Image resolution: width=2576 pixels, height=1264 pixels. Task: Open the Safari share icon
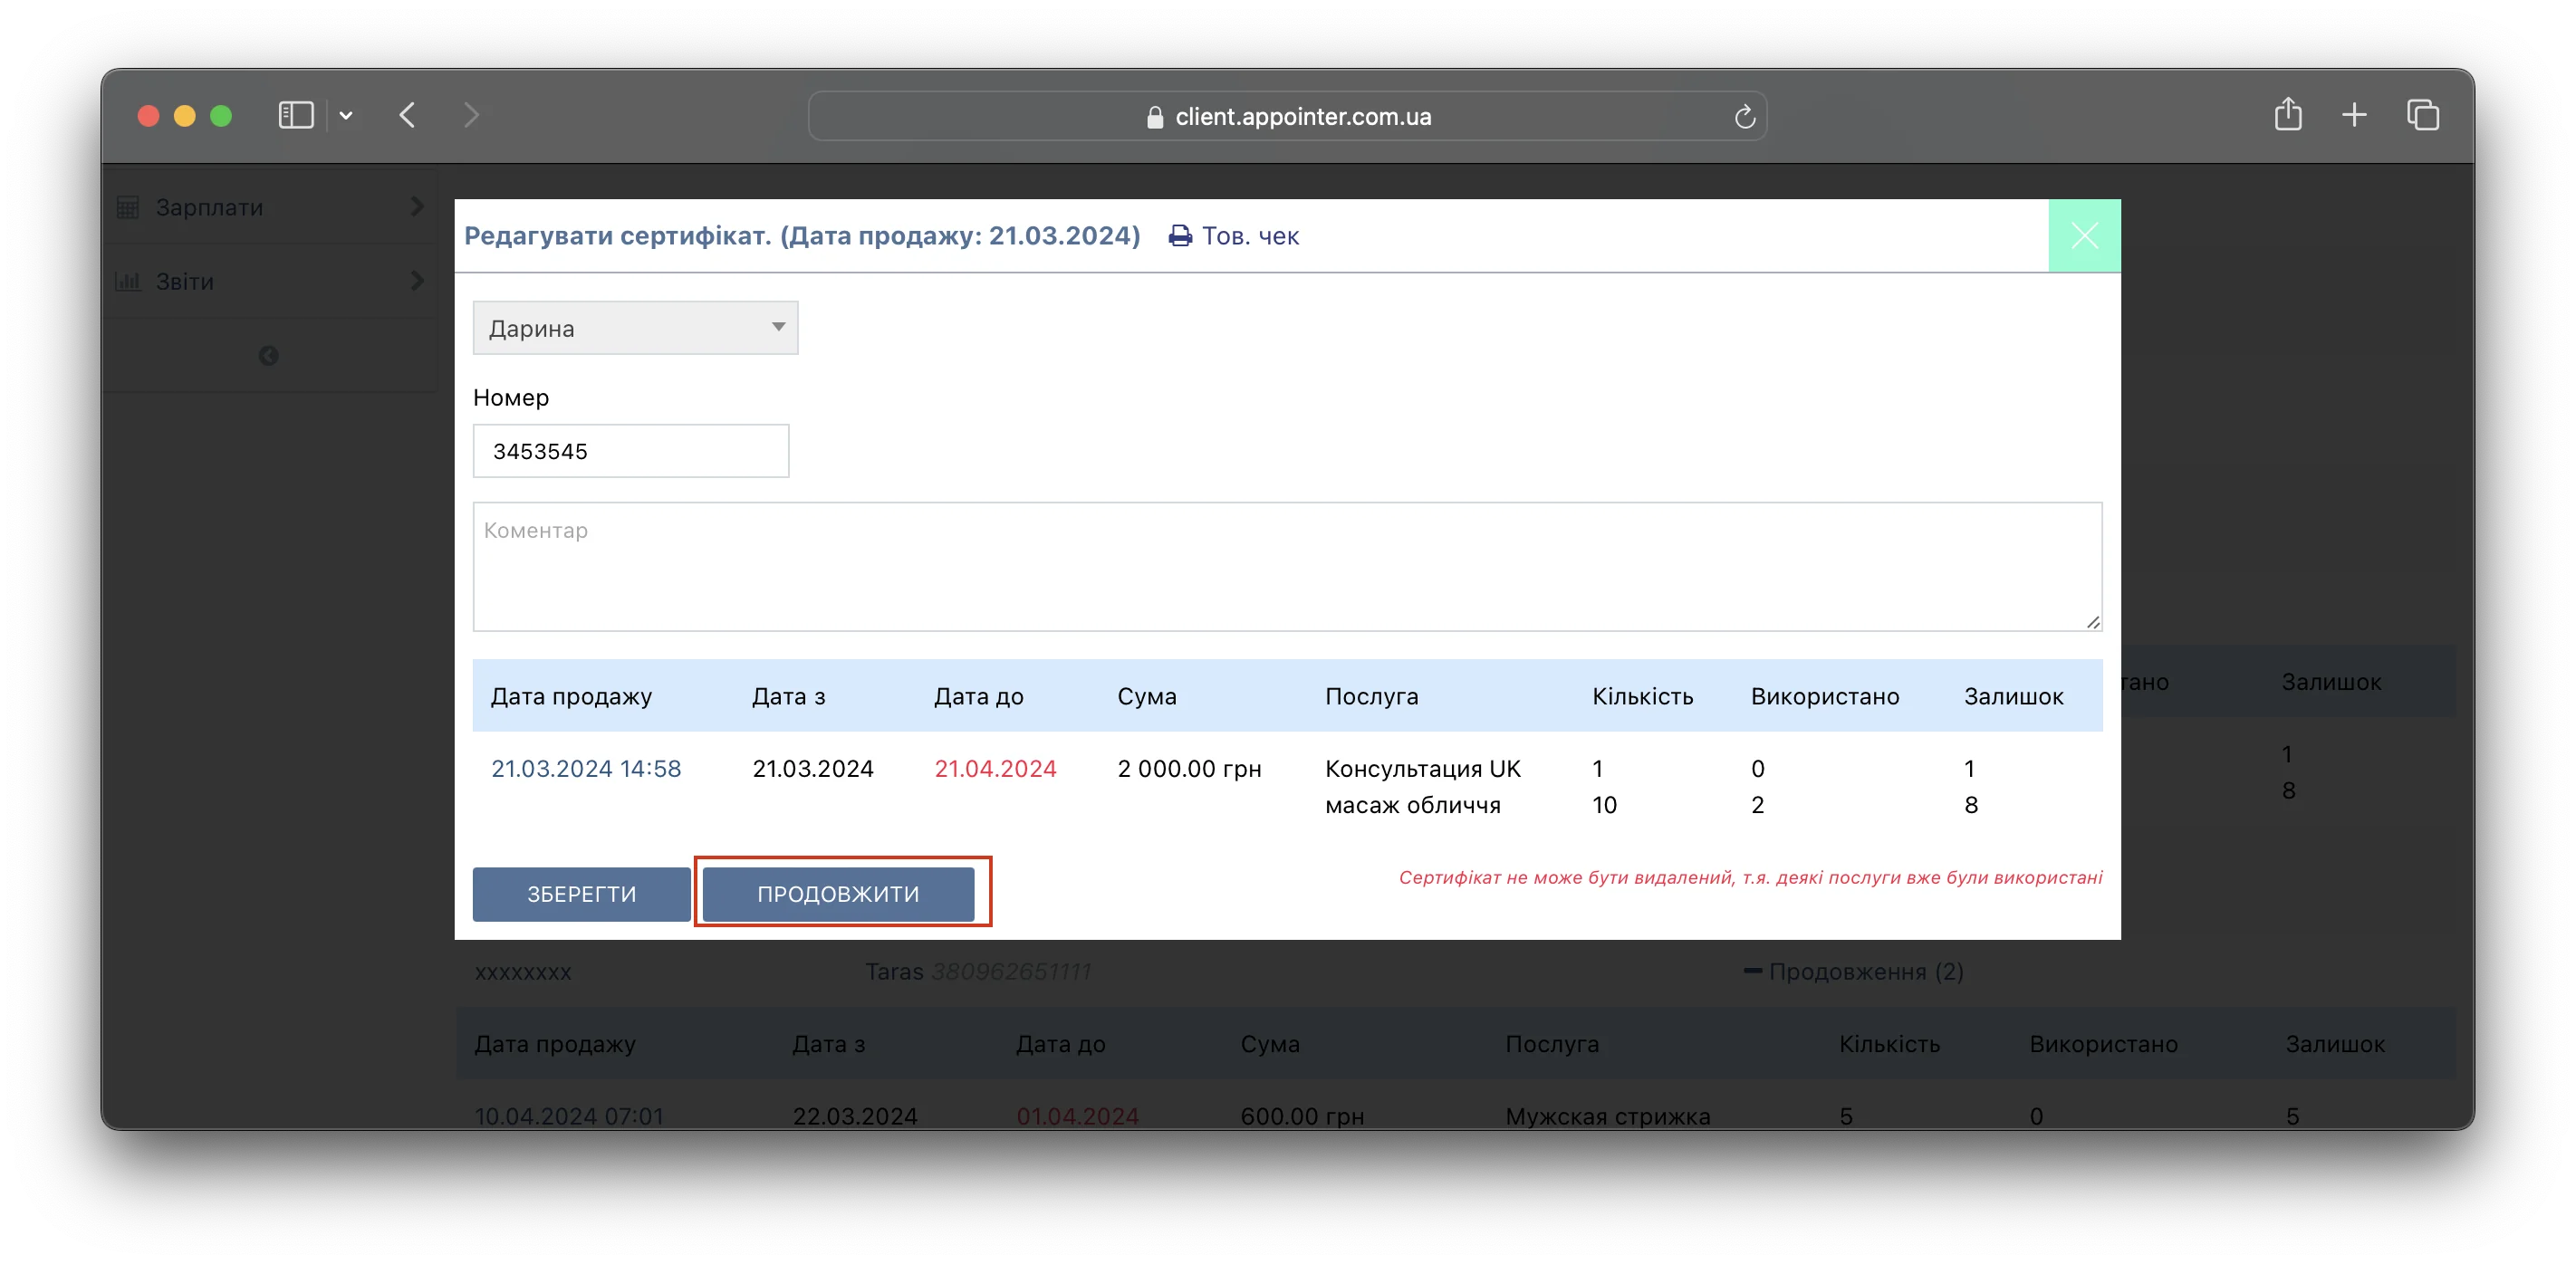(2288, 114)
